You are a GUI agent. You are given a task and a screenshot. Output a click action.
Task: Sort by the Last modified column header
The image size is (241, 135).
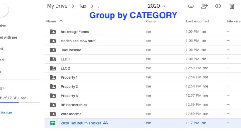[197, 21]
